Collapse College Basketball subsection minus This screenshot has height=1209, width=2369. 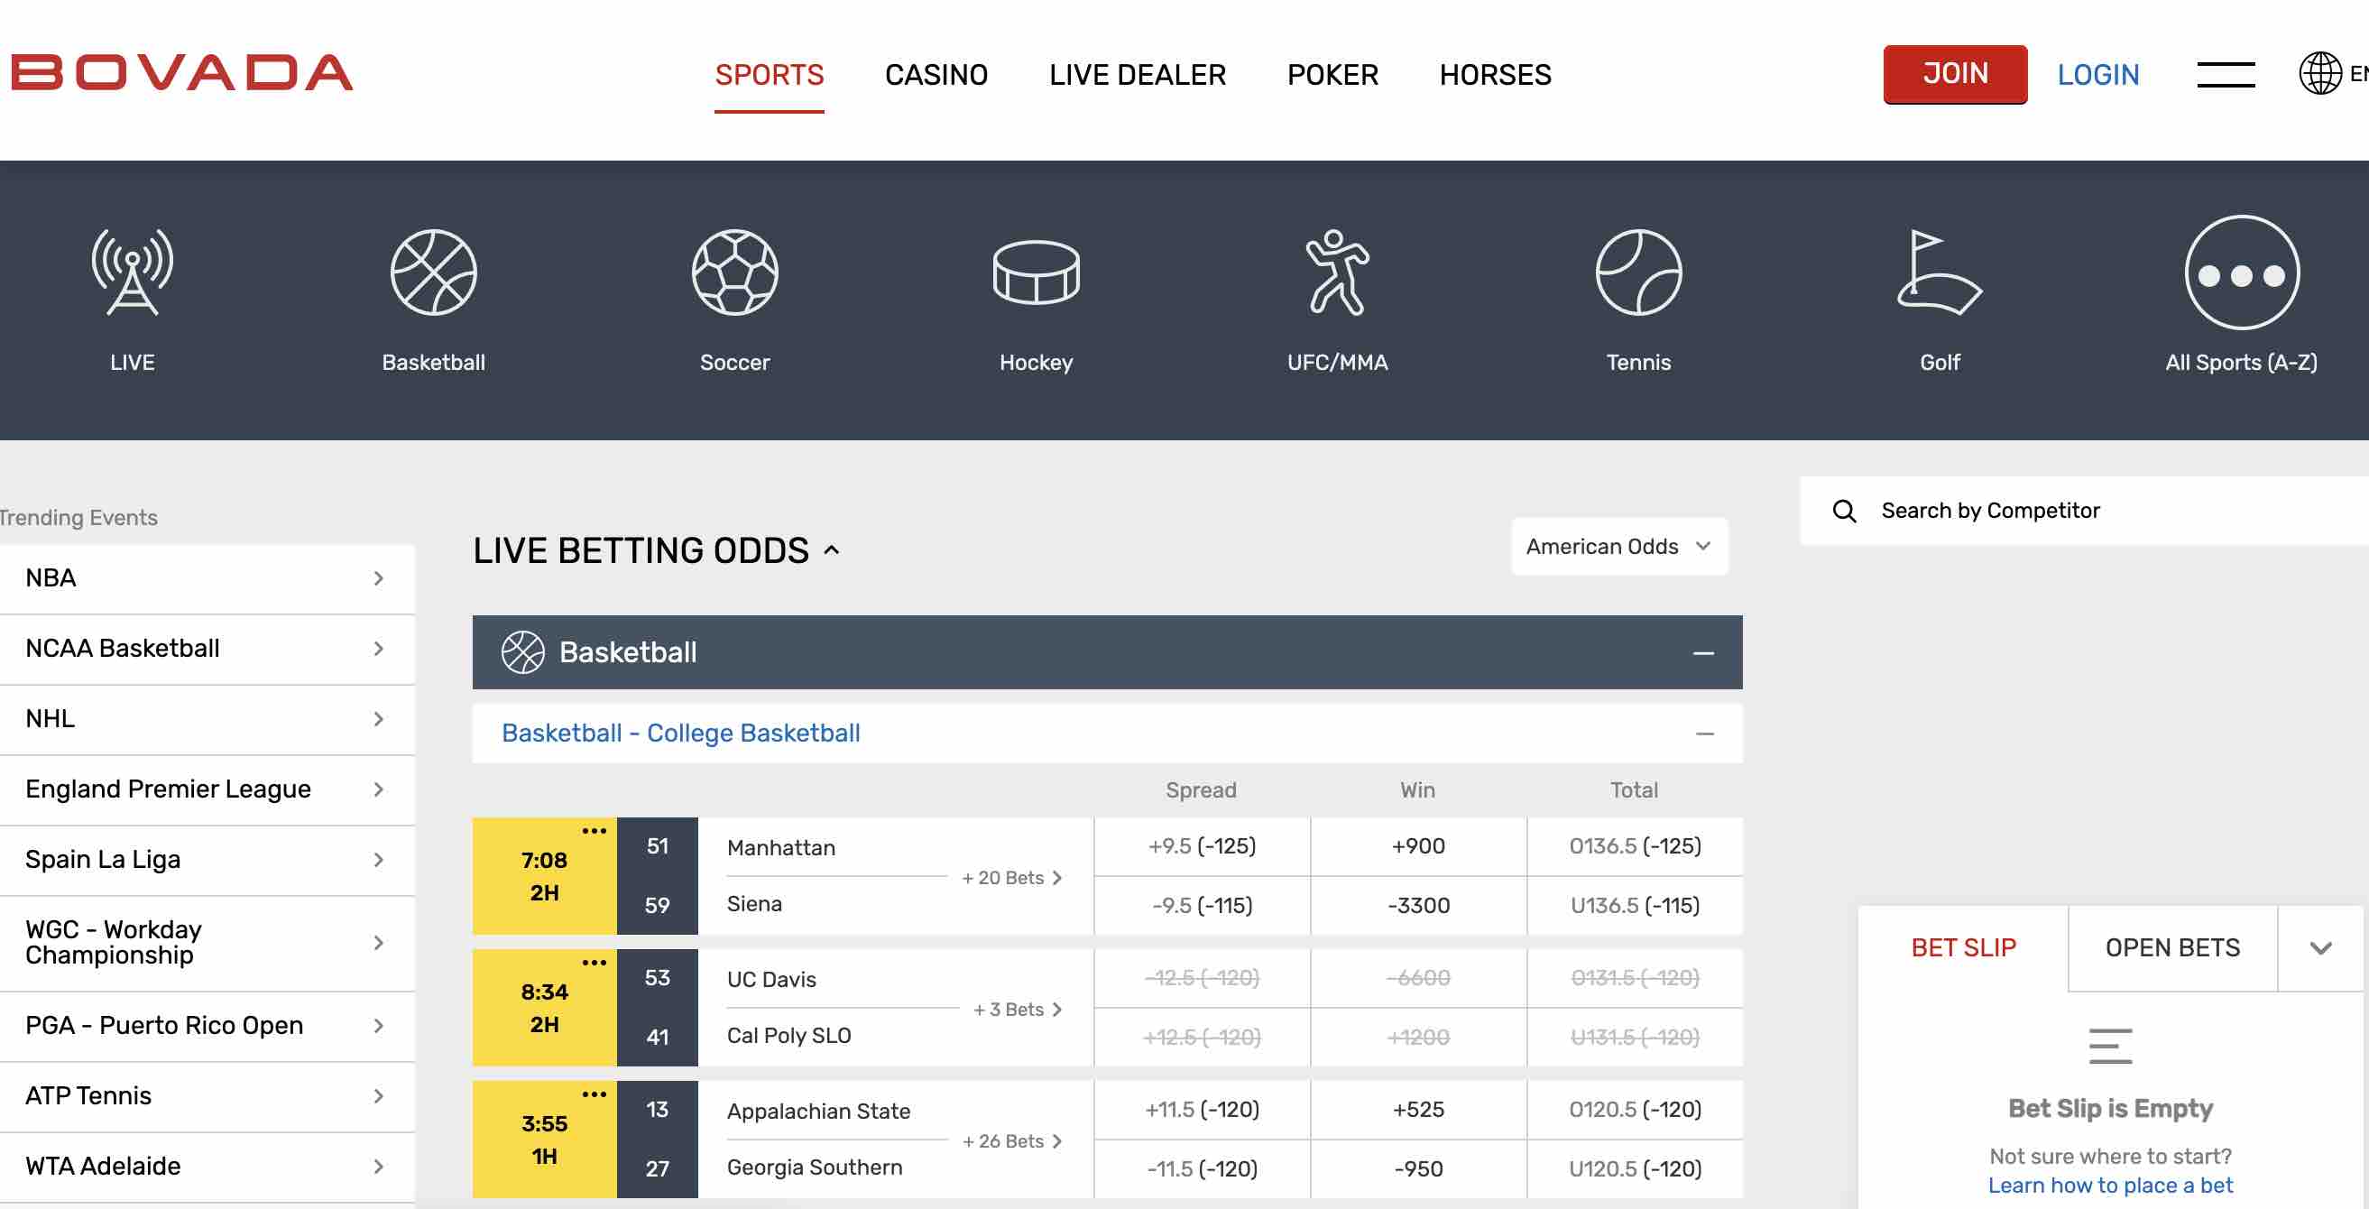click(x=1704, y=734)
